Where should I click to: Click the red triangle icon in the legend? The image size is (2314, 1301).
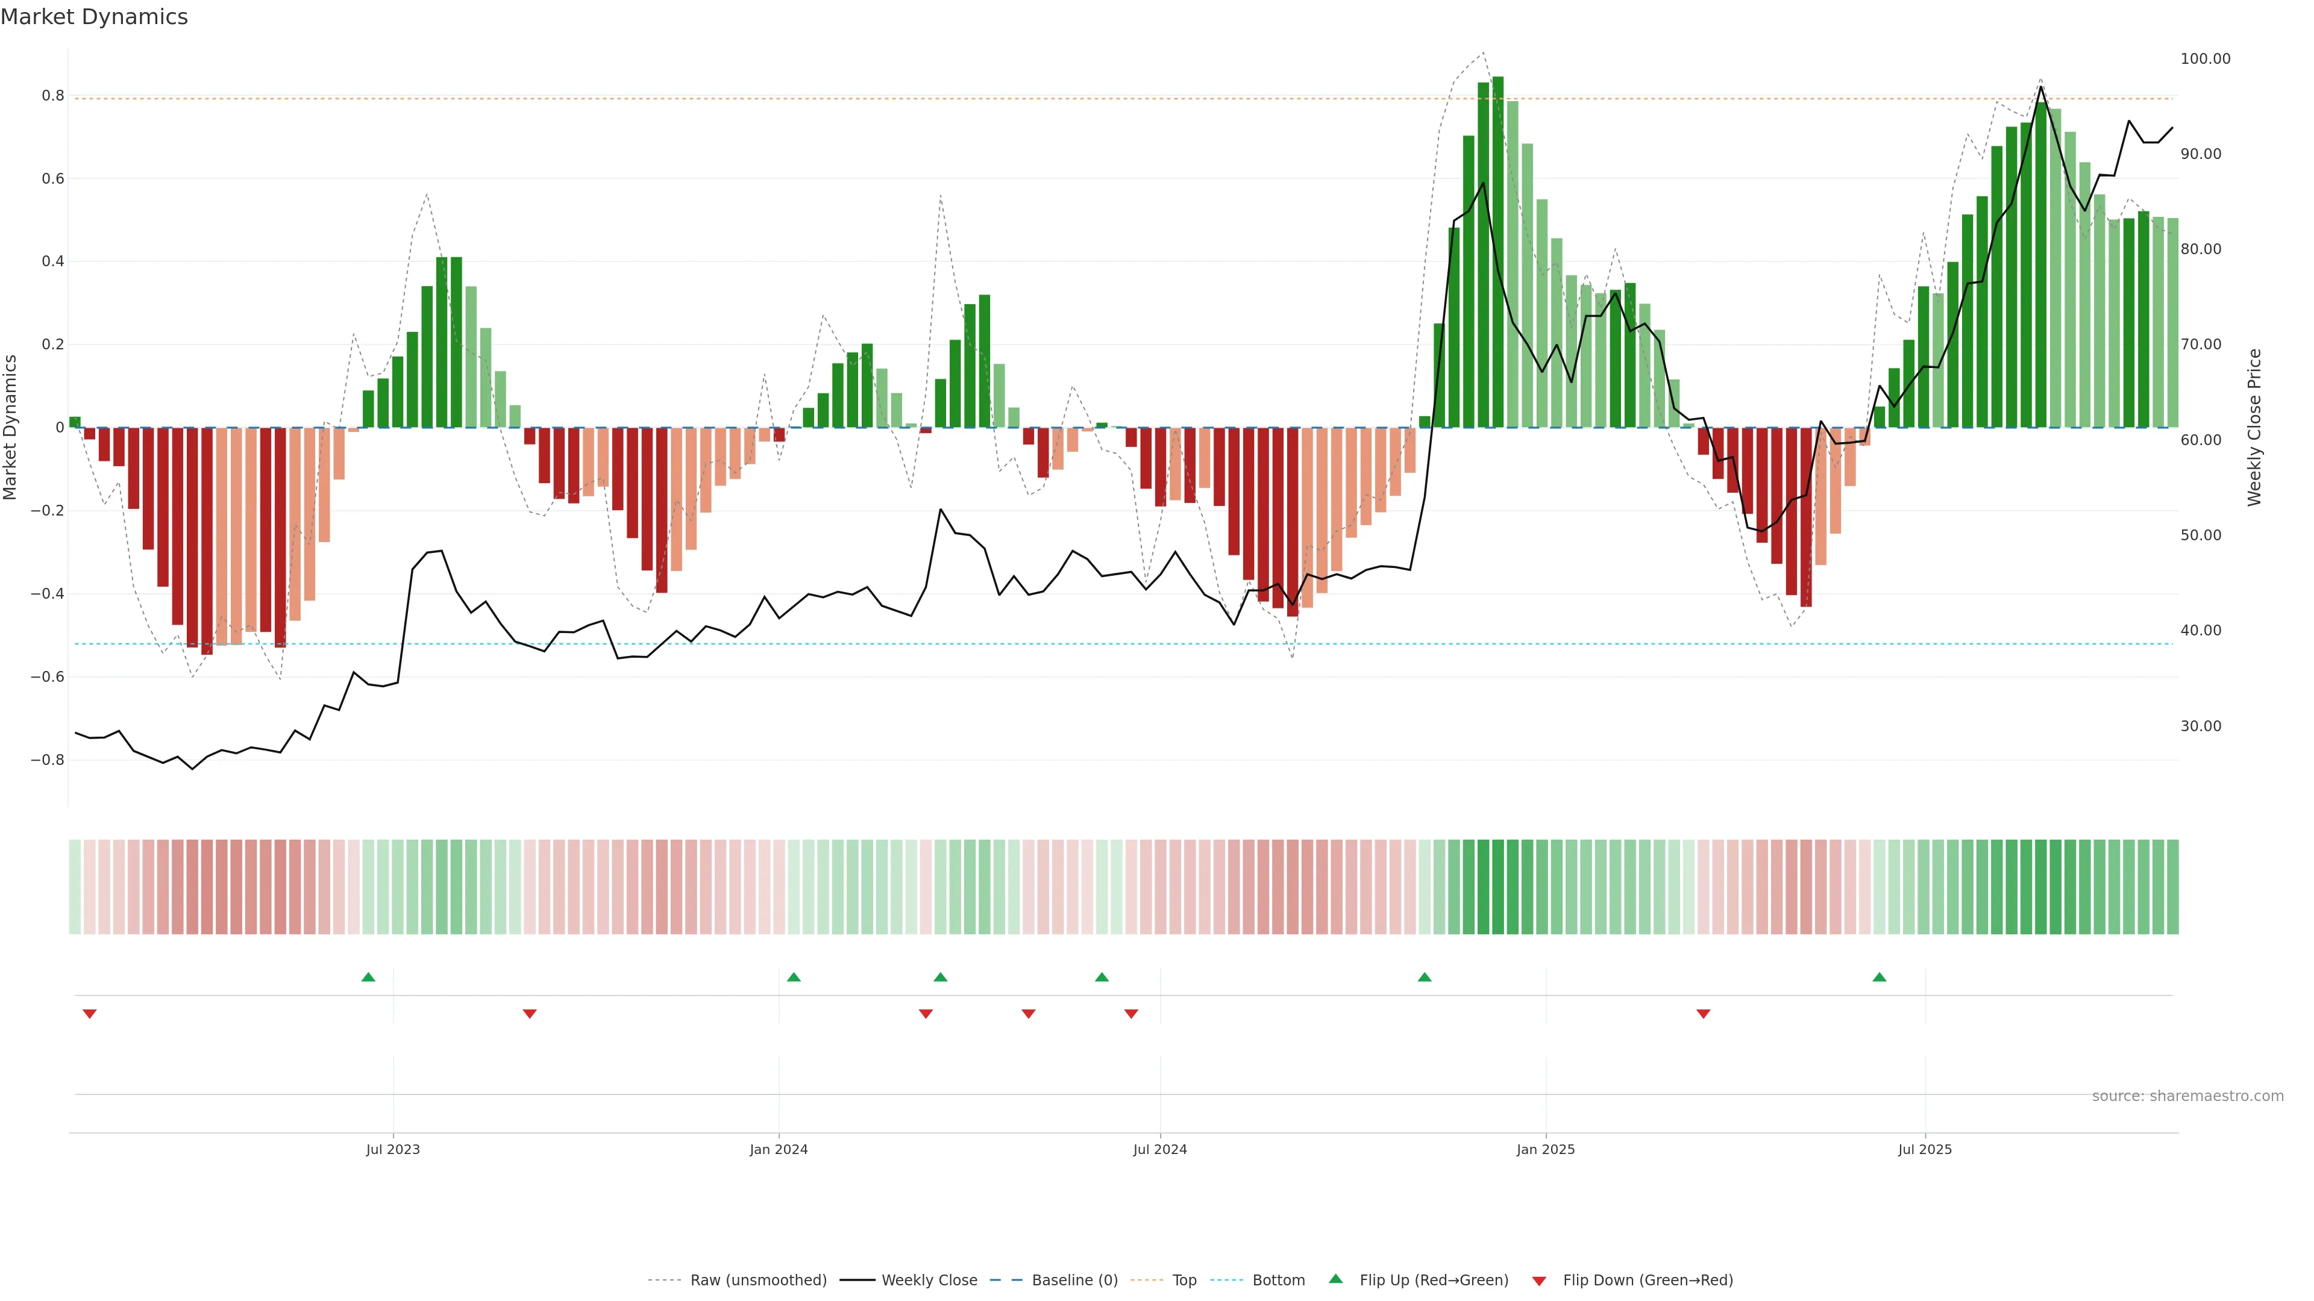click(1539, 1281)
